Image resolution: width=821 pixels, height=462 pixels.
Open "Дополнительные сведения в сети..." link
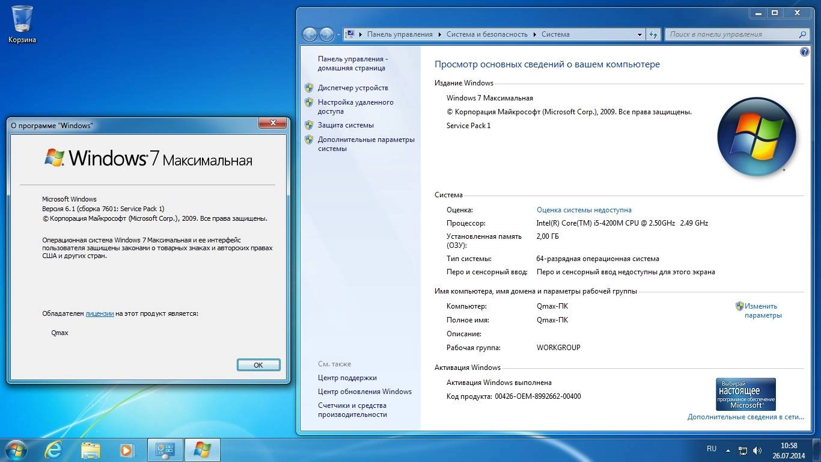click(x=746, y=416)
